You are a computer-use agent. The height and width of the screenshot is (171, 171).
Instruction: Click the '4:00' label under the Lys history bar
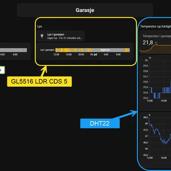click(x=106, y=55)
